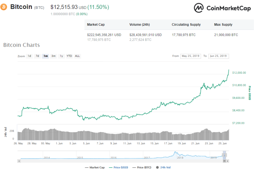
Task: Click the left scroll arrow of navigator
Action: tap(19, 161)
